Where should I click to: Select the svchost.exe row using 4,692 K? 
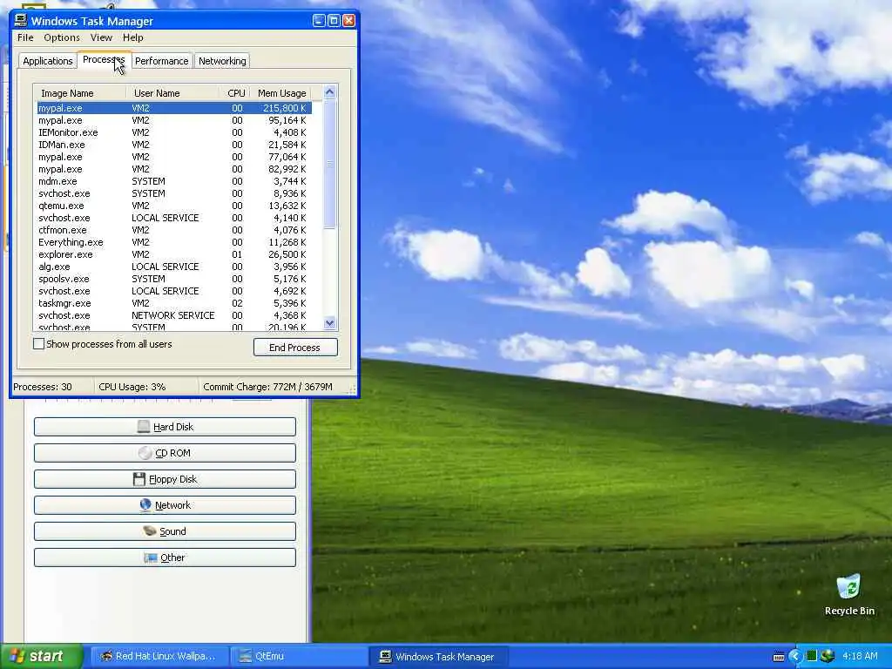(x=174, y=291)
